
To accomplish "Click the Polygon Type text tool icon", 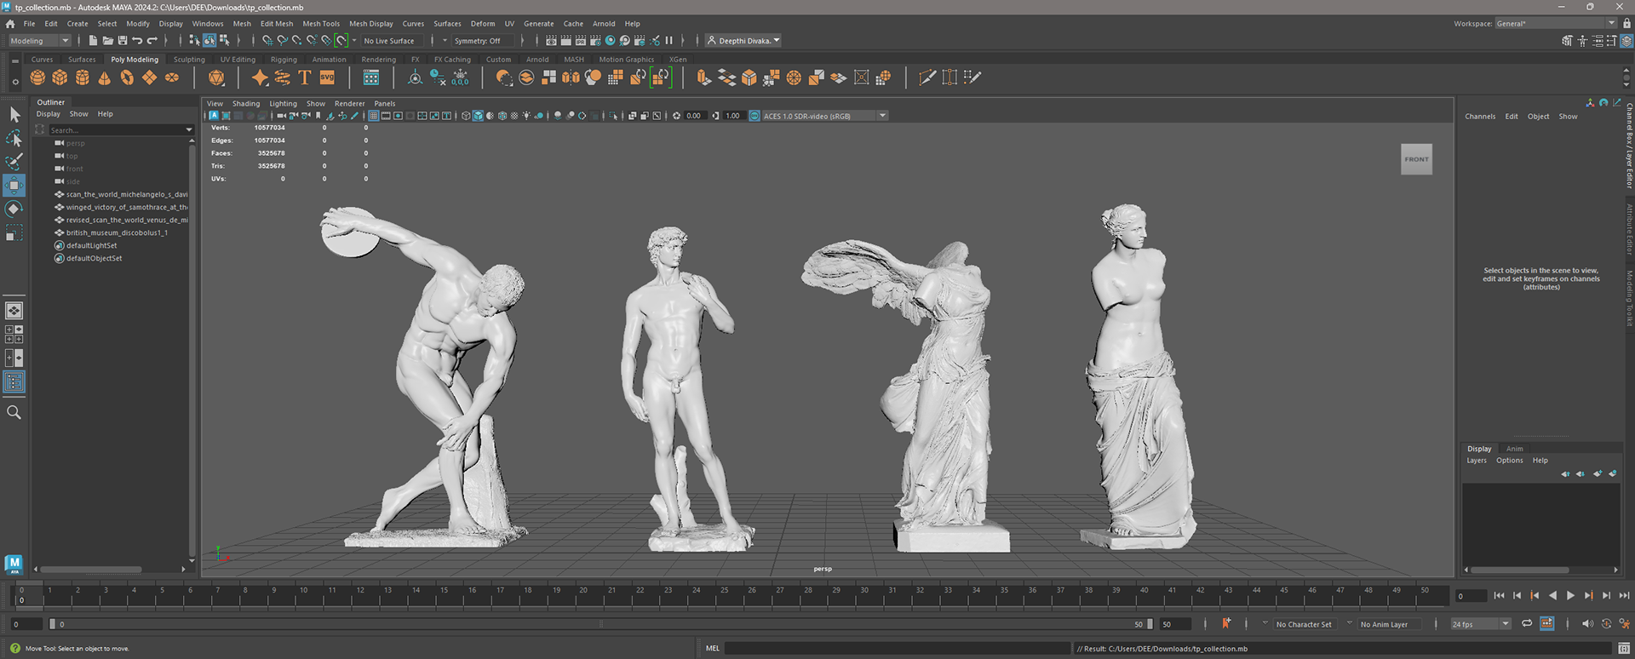I will (x=304, y=77).
